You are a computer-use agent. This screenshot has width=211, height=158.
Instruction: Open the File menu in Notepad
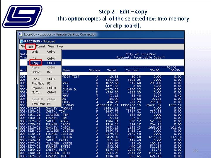(23, 47)
